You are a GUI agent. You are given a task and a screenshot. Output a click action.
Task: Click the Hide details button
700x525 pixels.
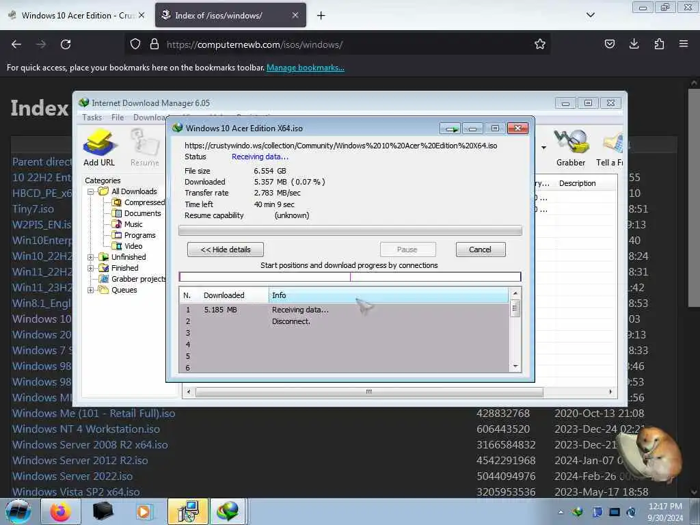[226, 250]
